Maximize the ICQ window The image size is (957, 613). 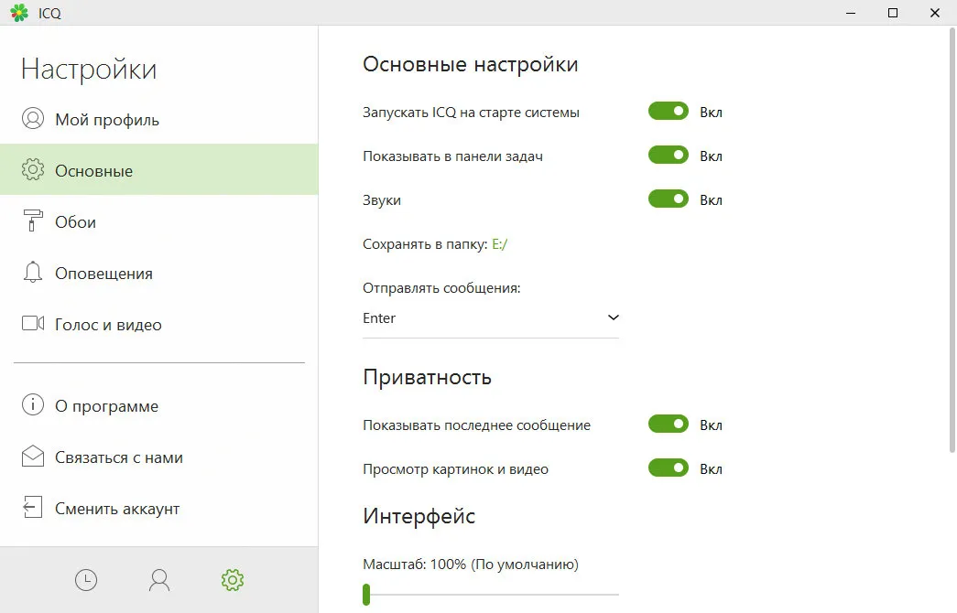tap(893, 13)
